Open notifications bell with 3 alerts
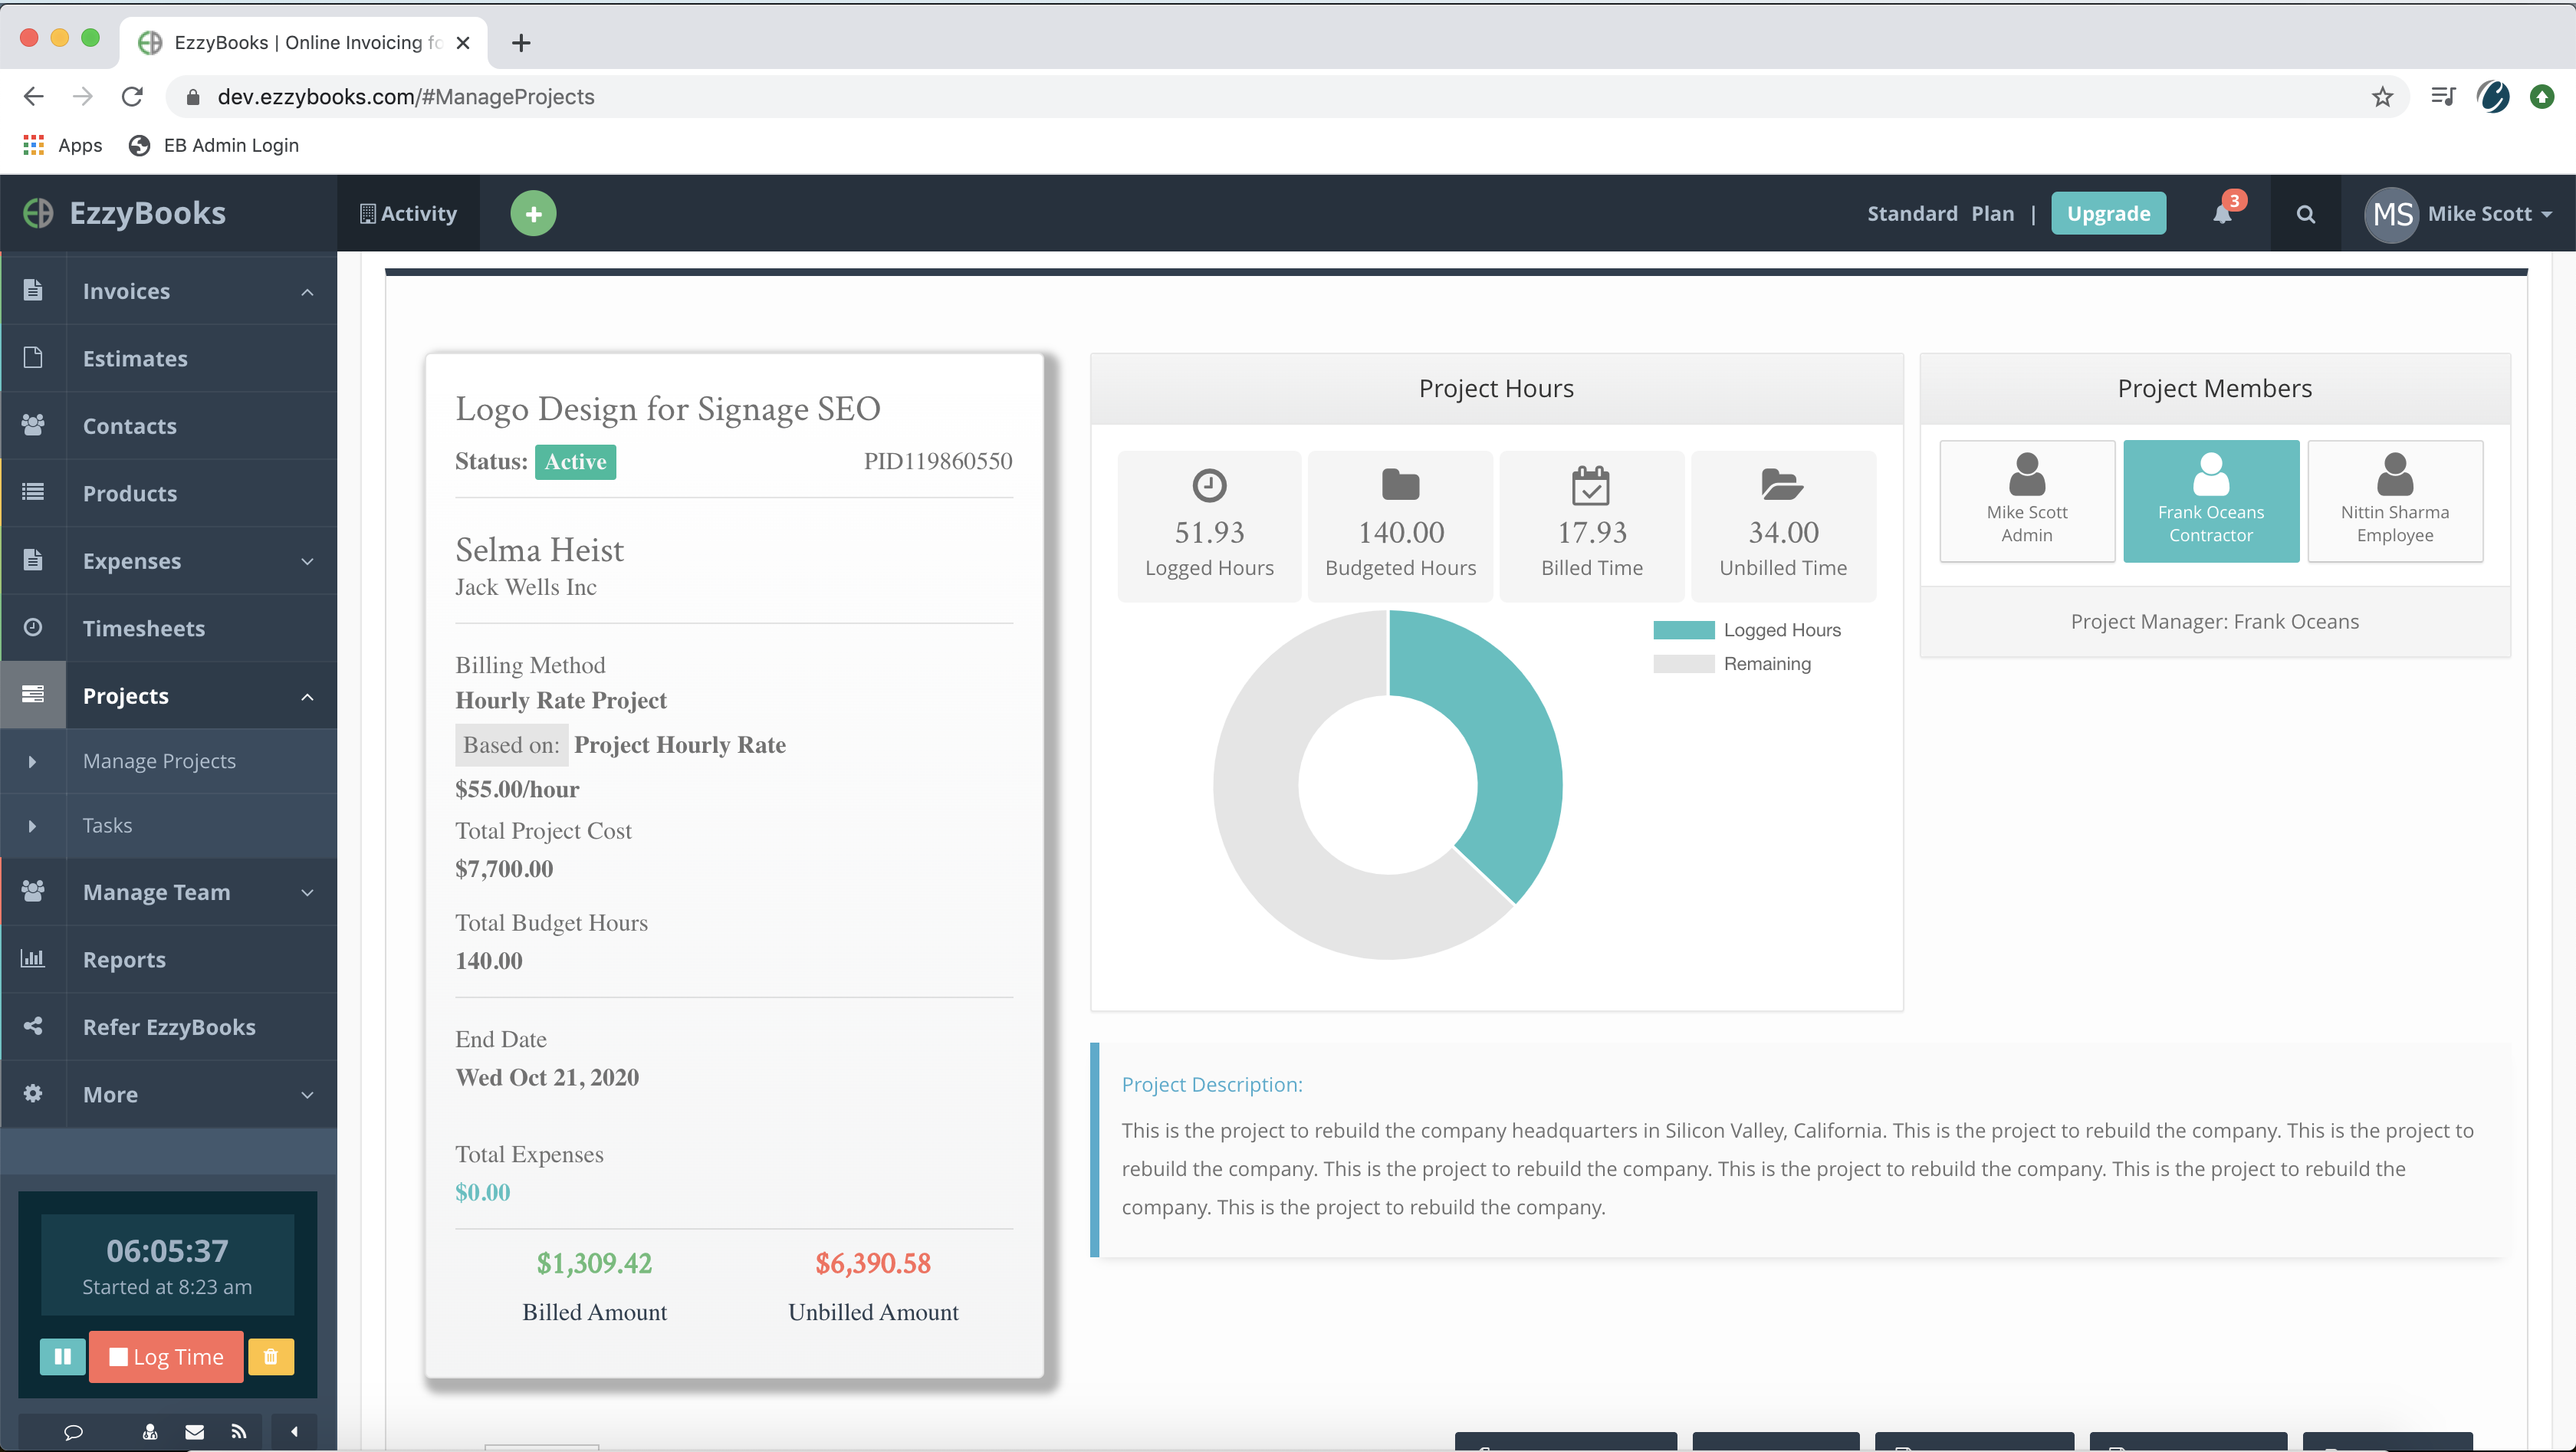Screen dimensions: 2576x1452 pos(2222,213)
